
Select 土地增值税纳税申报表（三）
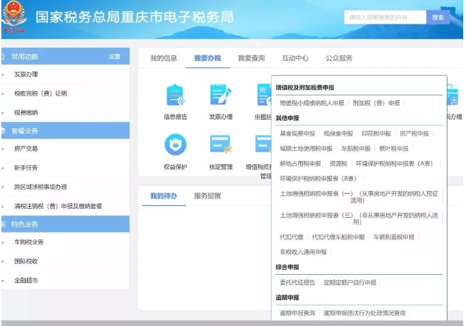[359, 218]
